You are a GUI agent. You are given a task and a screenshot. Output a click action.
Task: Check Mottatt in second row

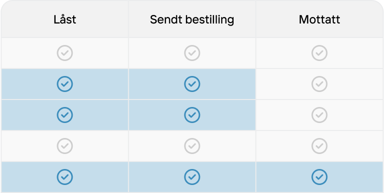click(x=319, y=84)
